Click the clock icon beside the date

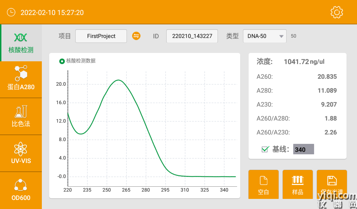click(x=11, y=12)
